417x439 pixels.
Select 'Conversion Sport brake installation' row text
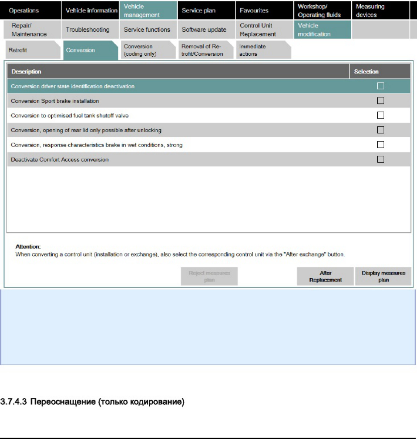pyautogui.click(x=55, y=101)
